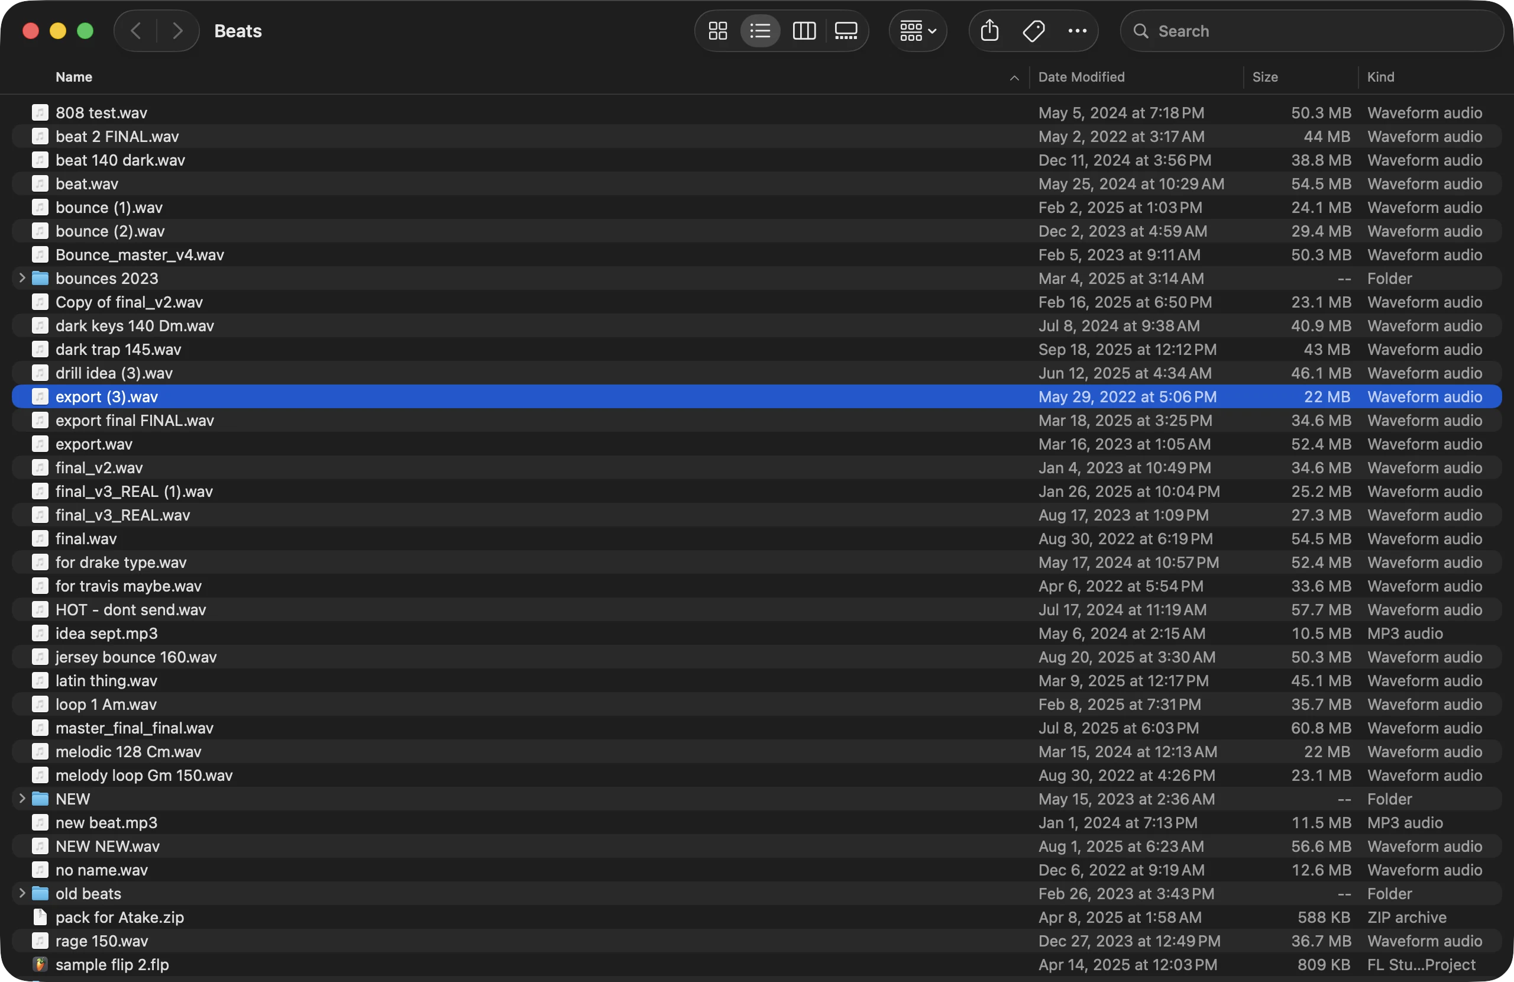Screen dimensions: 1514x982
Task: Sort by Date Modified column header
Action: (1082, 77)
